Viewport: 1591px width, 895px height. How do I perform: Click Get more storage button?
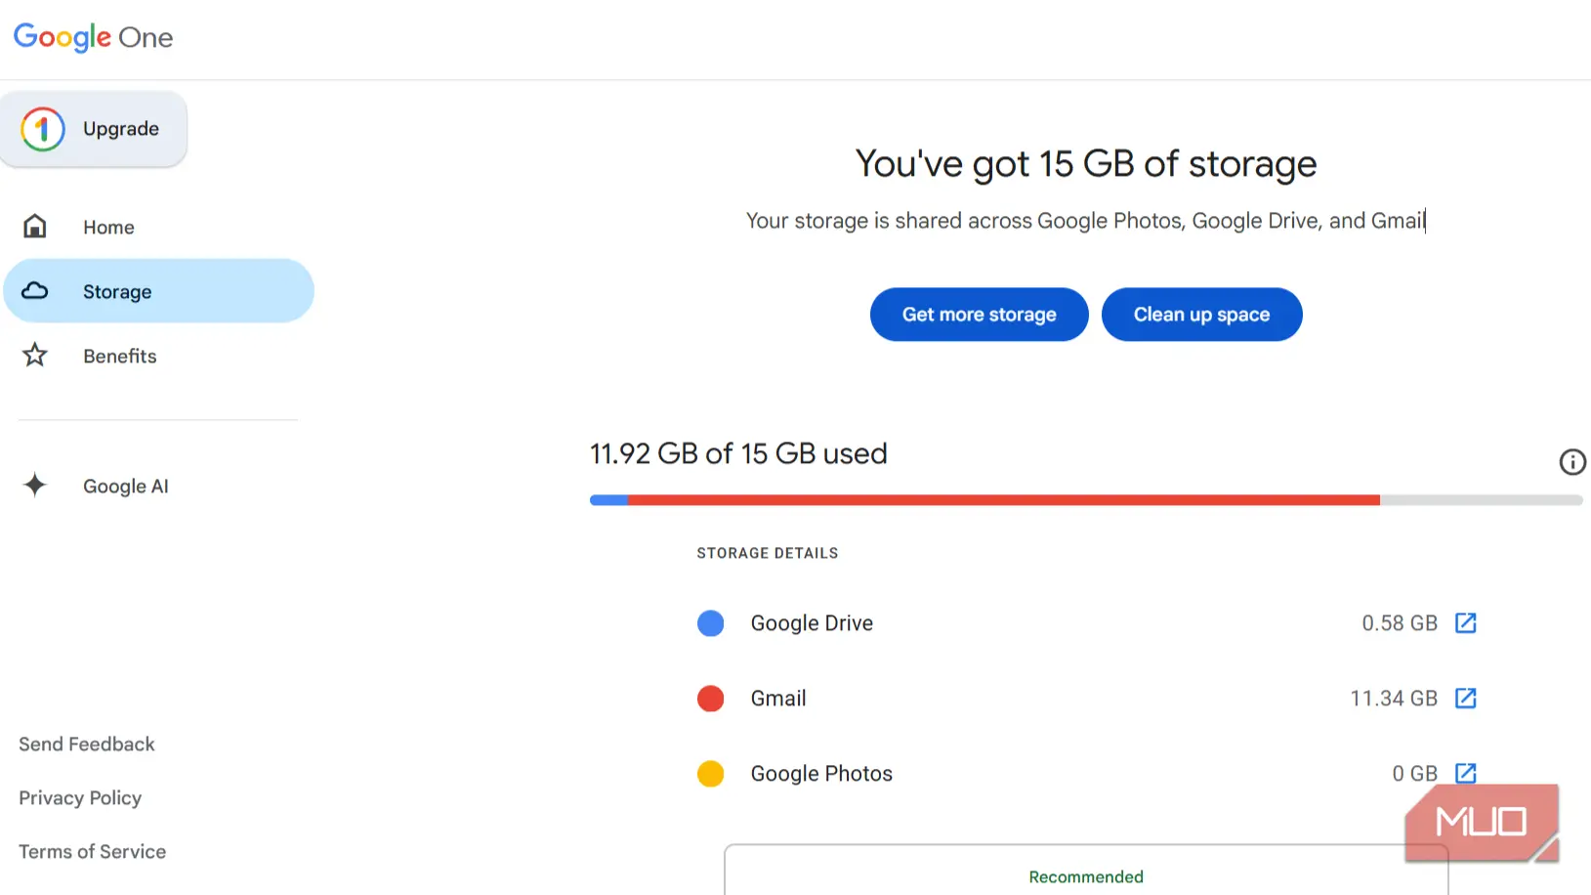click(x=979, y=315)
